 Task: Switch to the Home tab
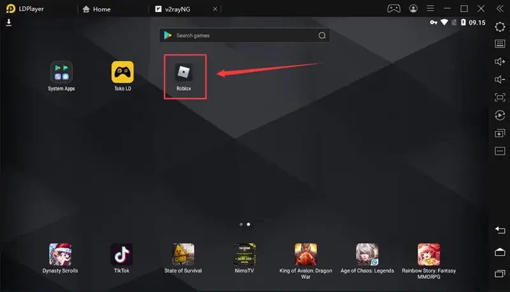97,9
